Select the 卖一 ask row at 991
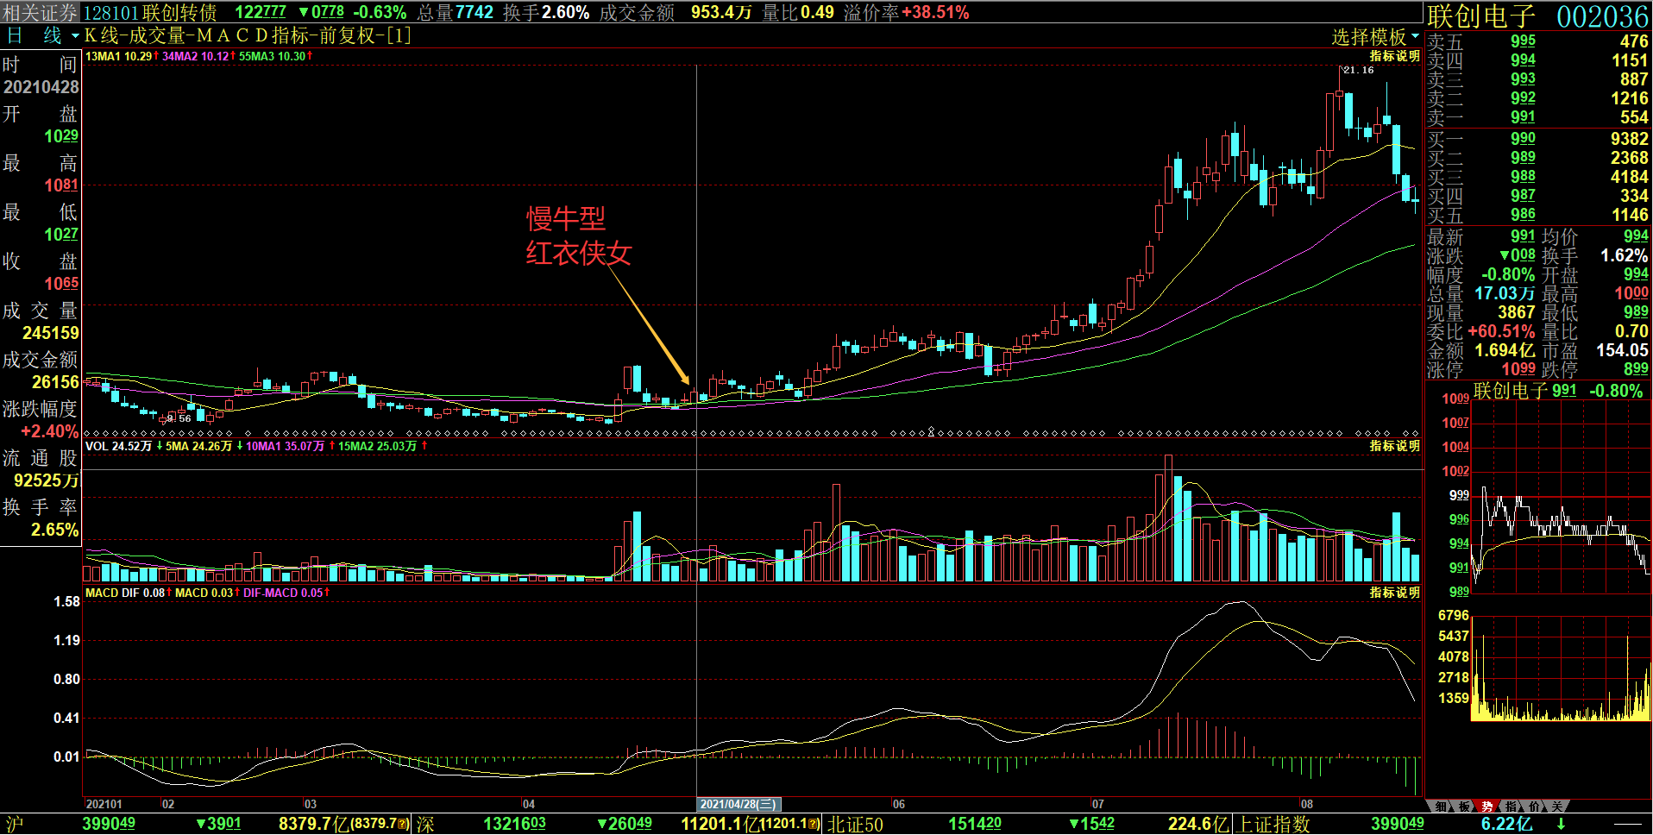The height and width of the screenshot is (835, 1653). pos(1537,117)
